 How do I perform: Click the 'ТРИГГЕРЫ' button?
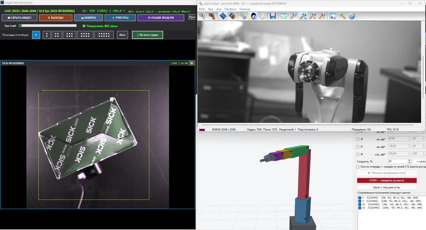pos(120,18)
